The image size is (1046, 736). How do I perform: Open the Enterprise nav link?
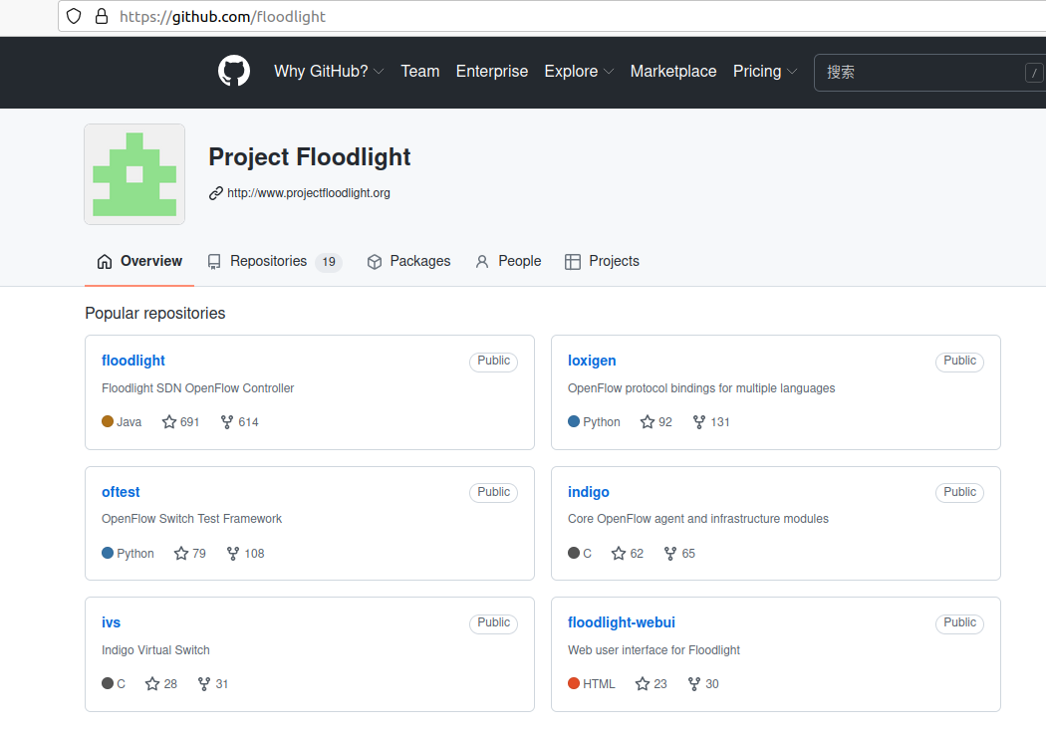tap(492, 72)
